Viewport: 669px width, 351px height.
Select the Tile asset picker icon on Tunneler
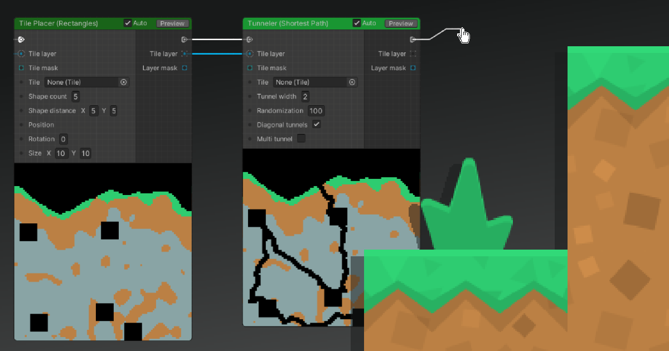(352, 82)
